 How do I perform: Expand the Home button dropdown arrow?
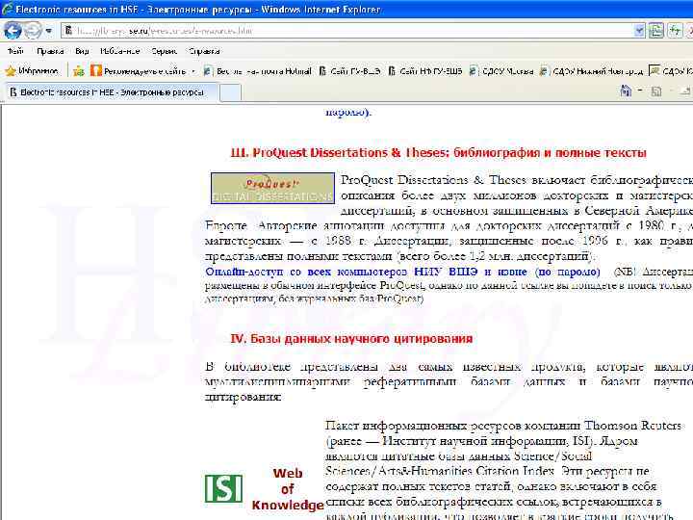coord(640,91)
